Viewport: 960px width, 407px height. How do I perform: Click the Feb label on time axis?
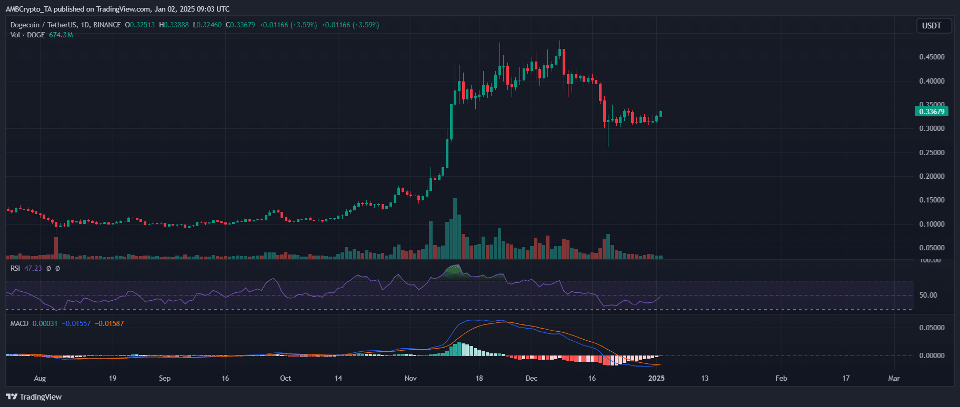coord(781,378)
